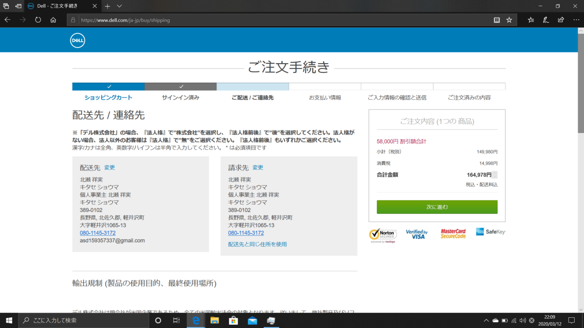This screenshot has width=584, height=328.
Task: Click Cortana circle icon on taskbar
Action: [x=158, y=320]
